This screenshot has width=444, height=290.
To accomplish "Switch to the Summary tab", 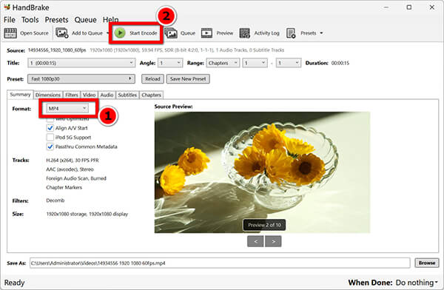I will point(20,95).
